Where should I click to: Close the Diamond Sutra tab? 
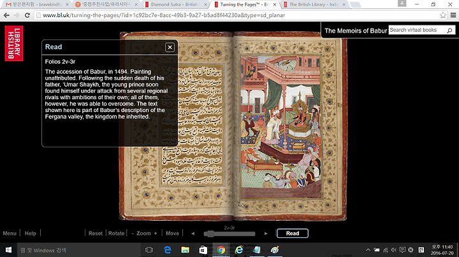coord(205,4)
